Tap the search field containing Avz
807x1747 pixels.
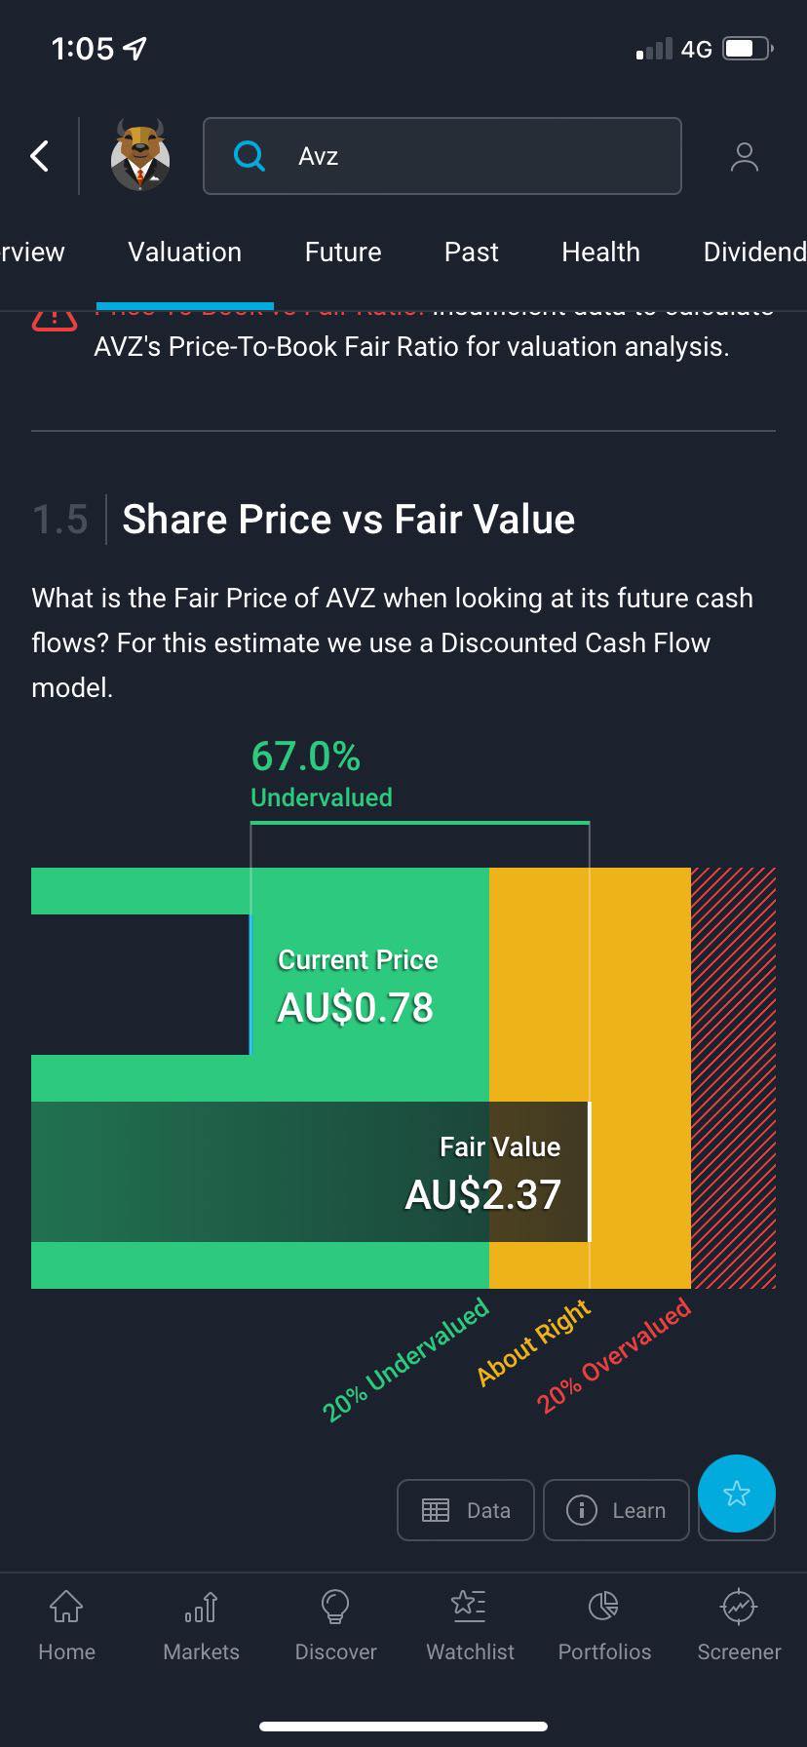point(442,156)
